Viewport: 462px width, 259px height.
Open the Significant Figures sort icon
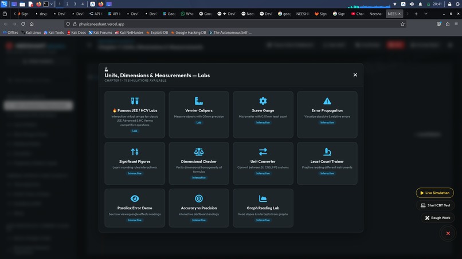pos(135,152)
